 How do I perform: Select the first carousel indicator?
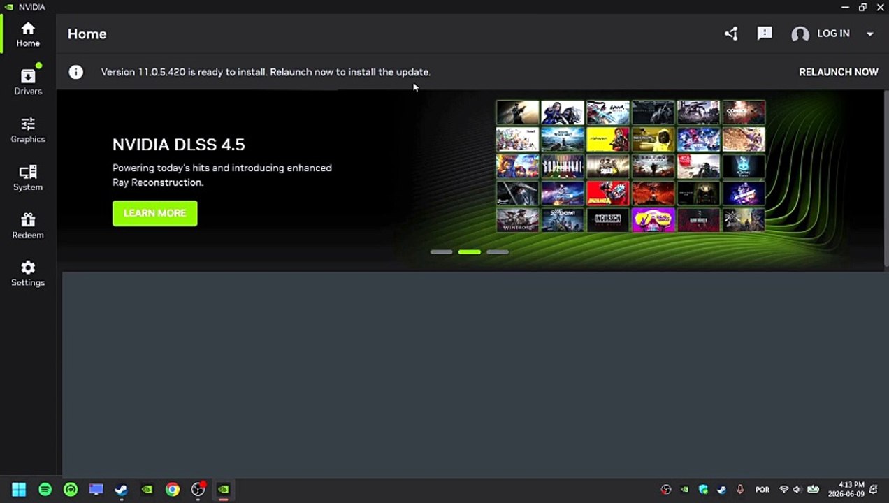[442, 252]
